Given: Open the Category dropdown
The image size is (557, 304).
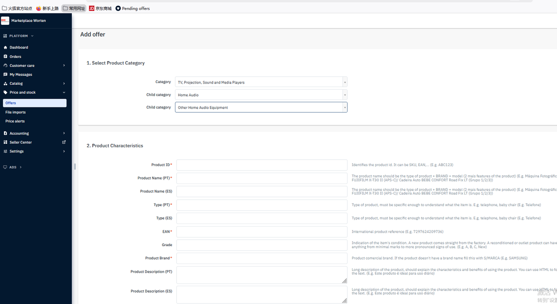Looking at the screenshot, I should 261,82.
